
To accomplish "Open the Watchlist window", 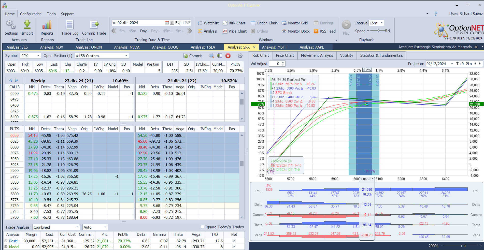I will click(208, 23).
